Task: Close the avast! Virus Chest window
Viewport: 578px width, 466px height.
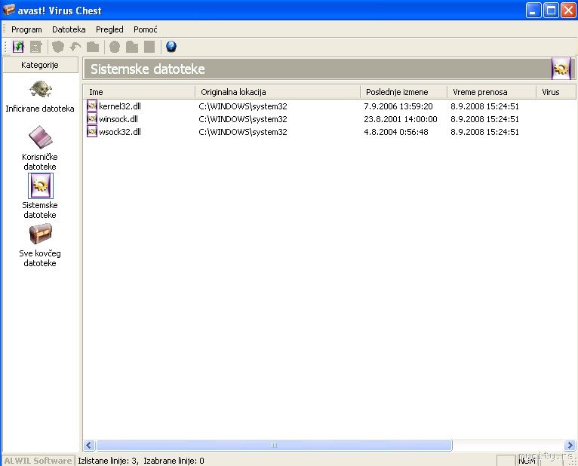Action: tap(568, 11)
